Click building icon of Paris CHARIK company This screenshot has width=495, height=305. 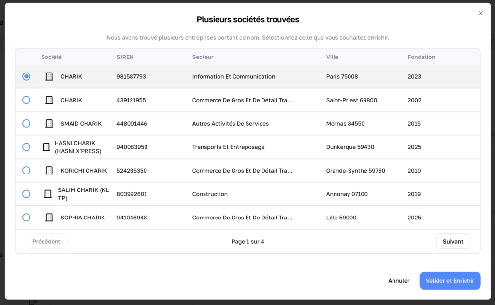(x=49, y=77)
